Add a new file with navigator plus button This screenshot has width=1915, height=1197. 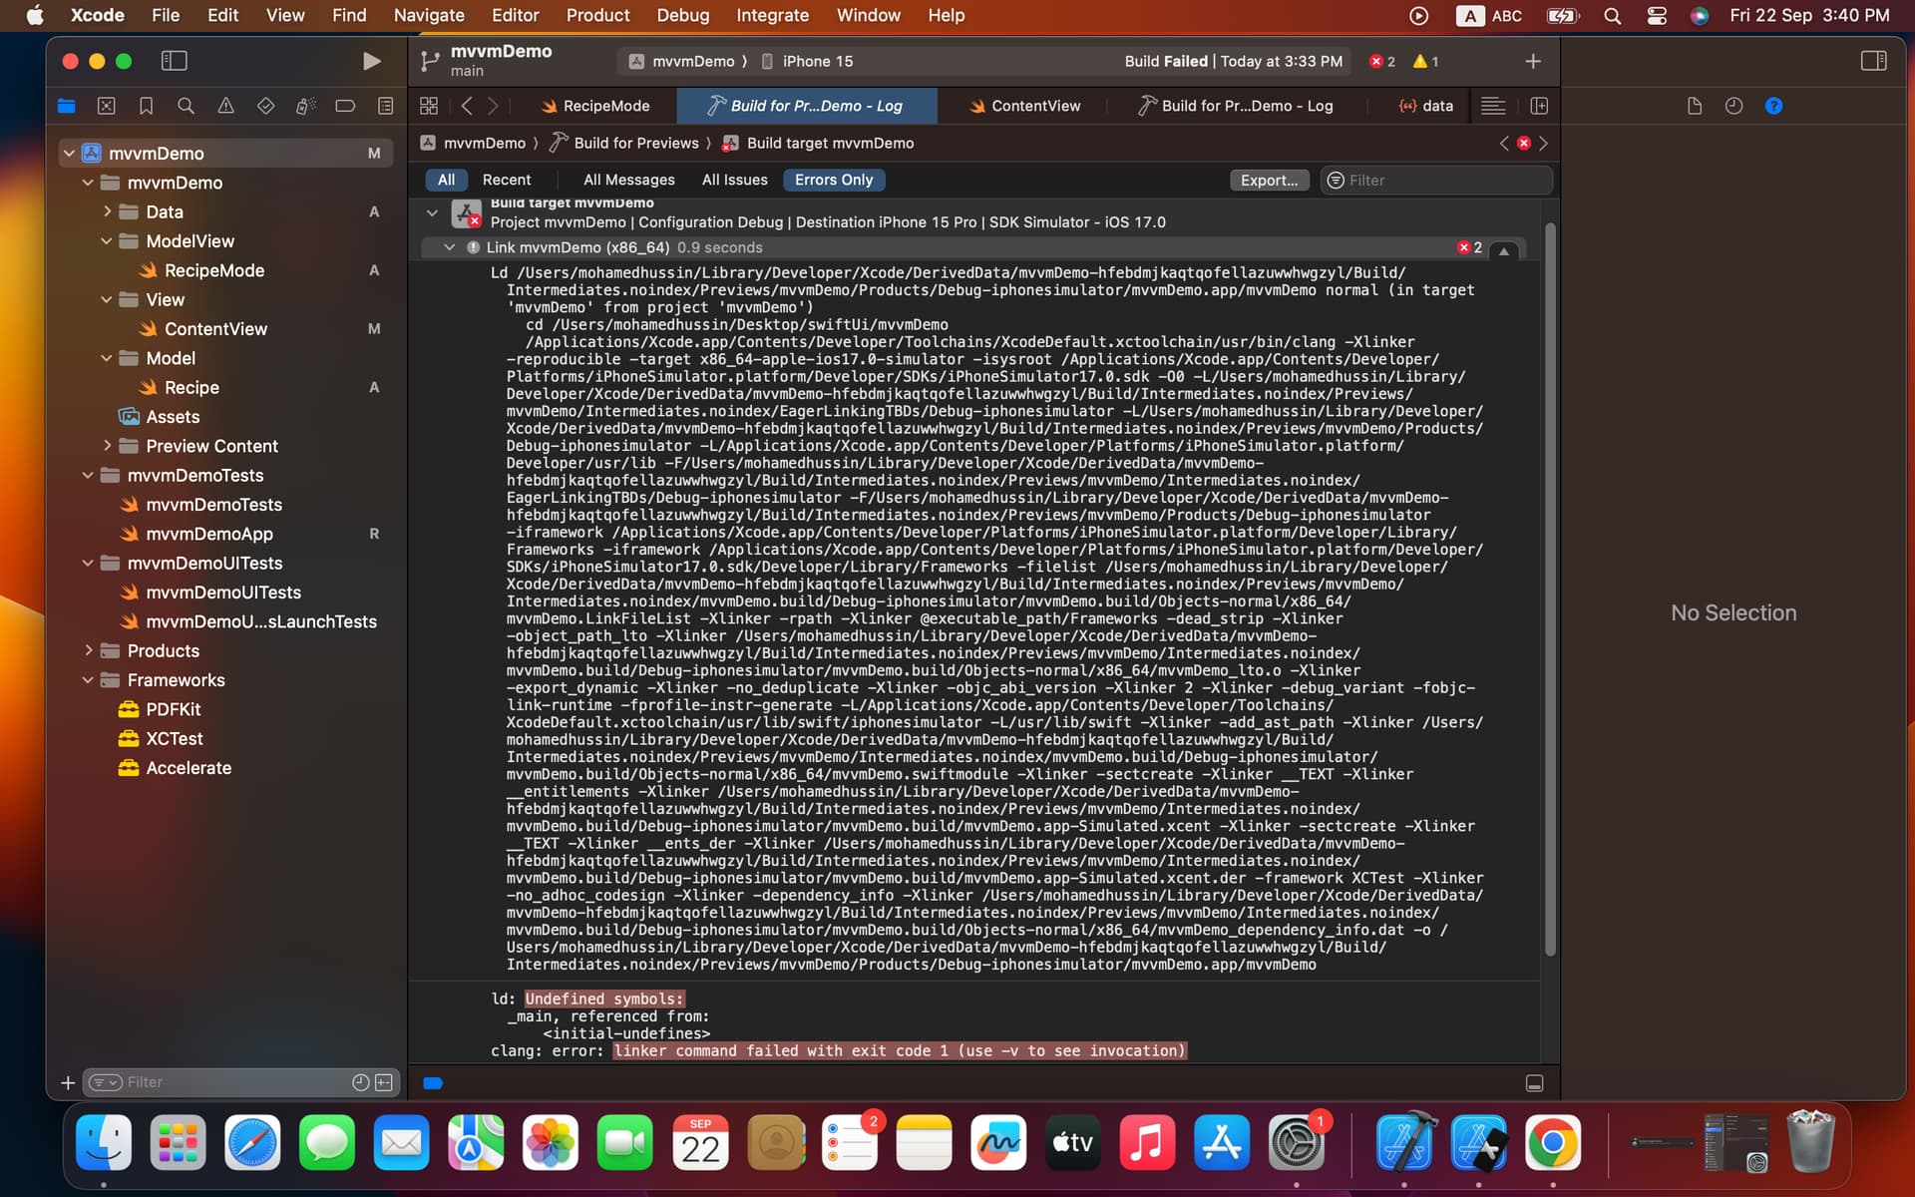click(68, 1082)
